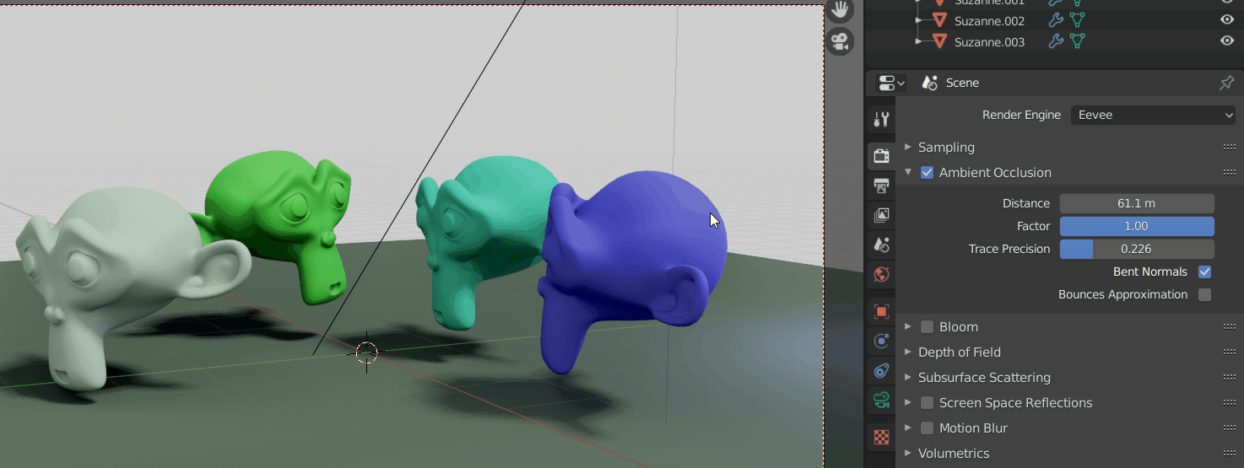This screenshot has width=1244, height=468.
Task: Click the wrench modifier icon on Suzanne.002
Action: point(1056,21)
